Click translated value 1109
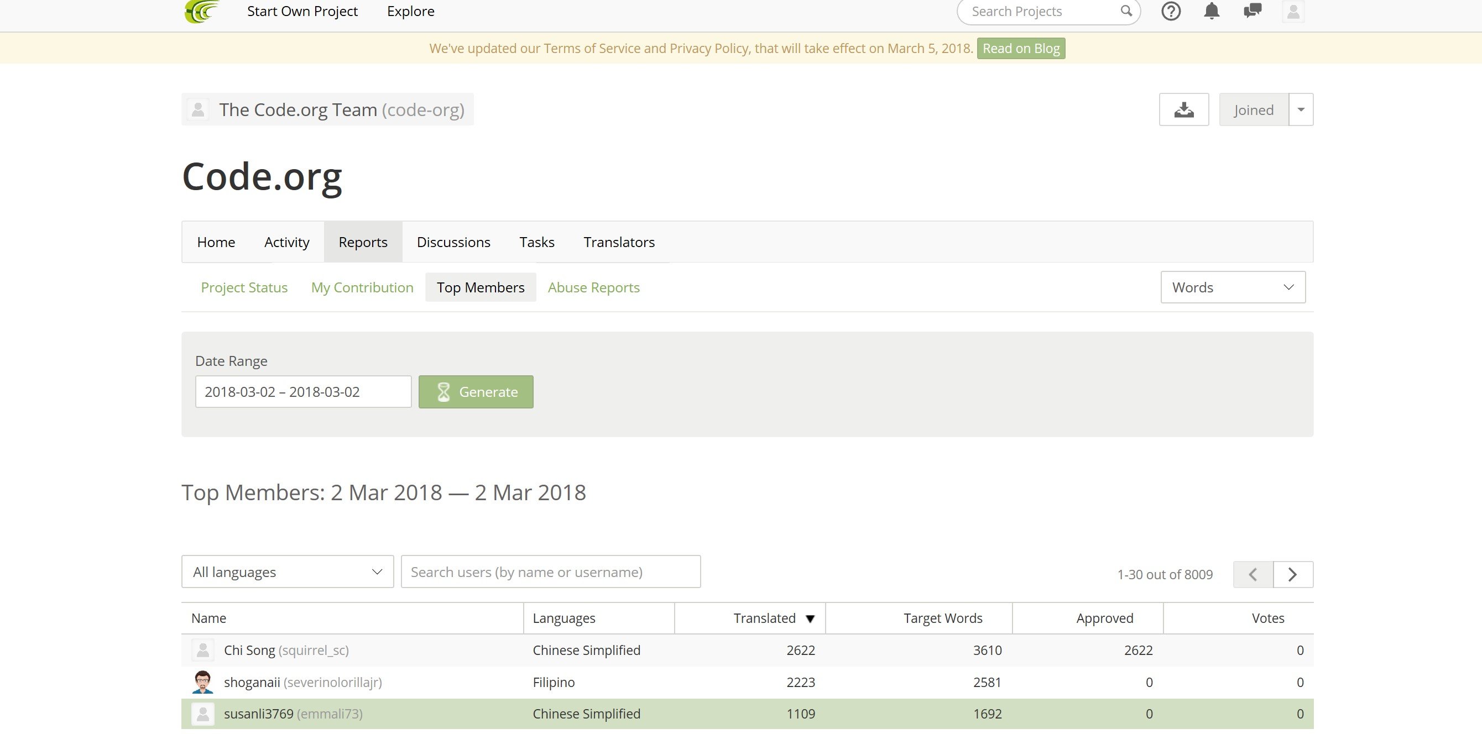Screen dimensions: 1482x734 coord(800,714)
